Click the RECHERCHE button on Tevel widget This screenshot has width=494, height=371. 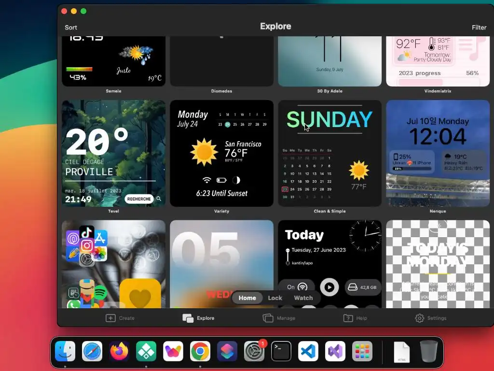tap(139, 199)
